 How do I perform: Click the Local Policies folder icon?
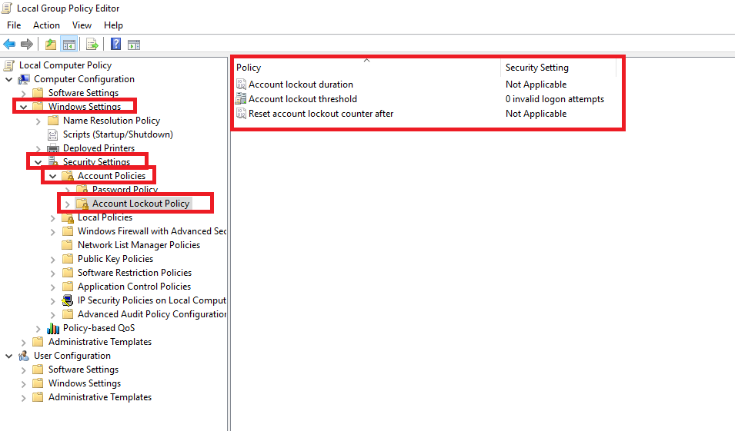click(68, 217)
